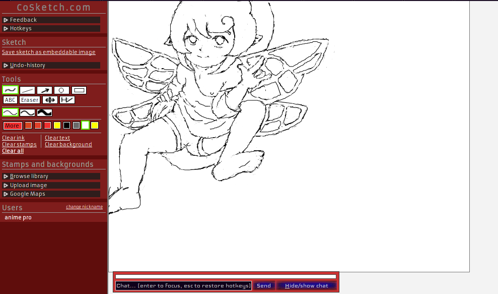Viewport: 498px width, 294px height.
Task: Pick the black color swatch
Action: [66, 126]
